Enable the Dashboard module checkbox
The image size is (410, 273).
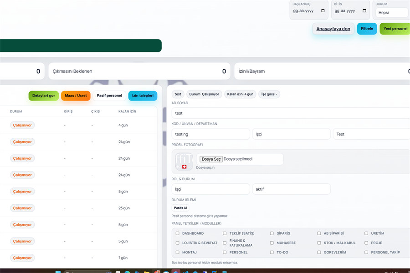pyautogui.click(x=178, y=233)
